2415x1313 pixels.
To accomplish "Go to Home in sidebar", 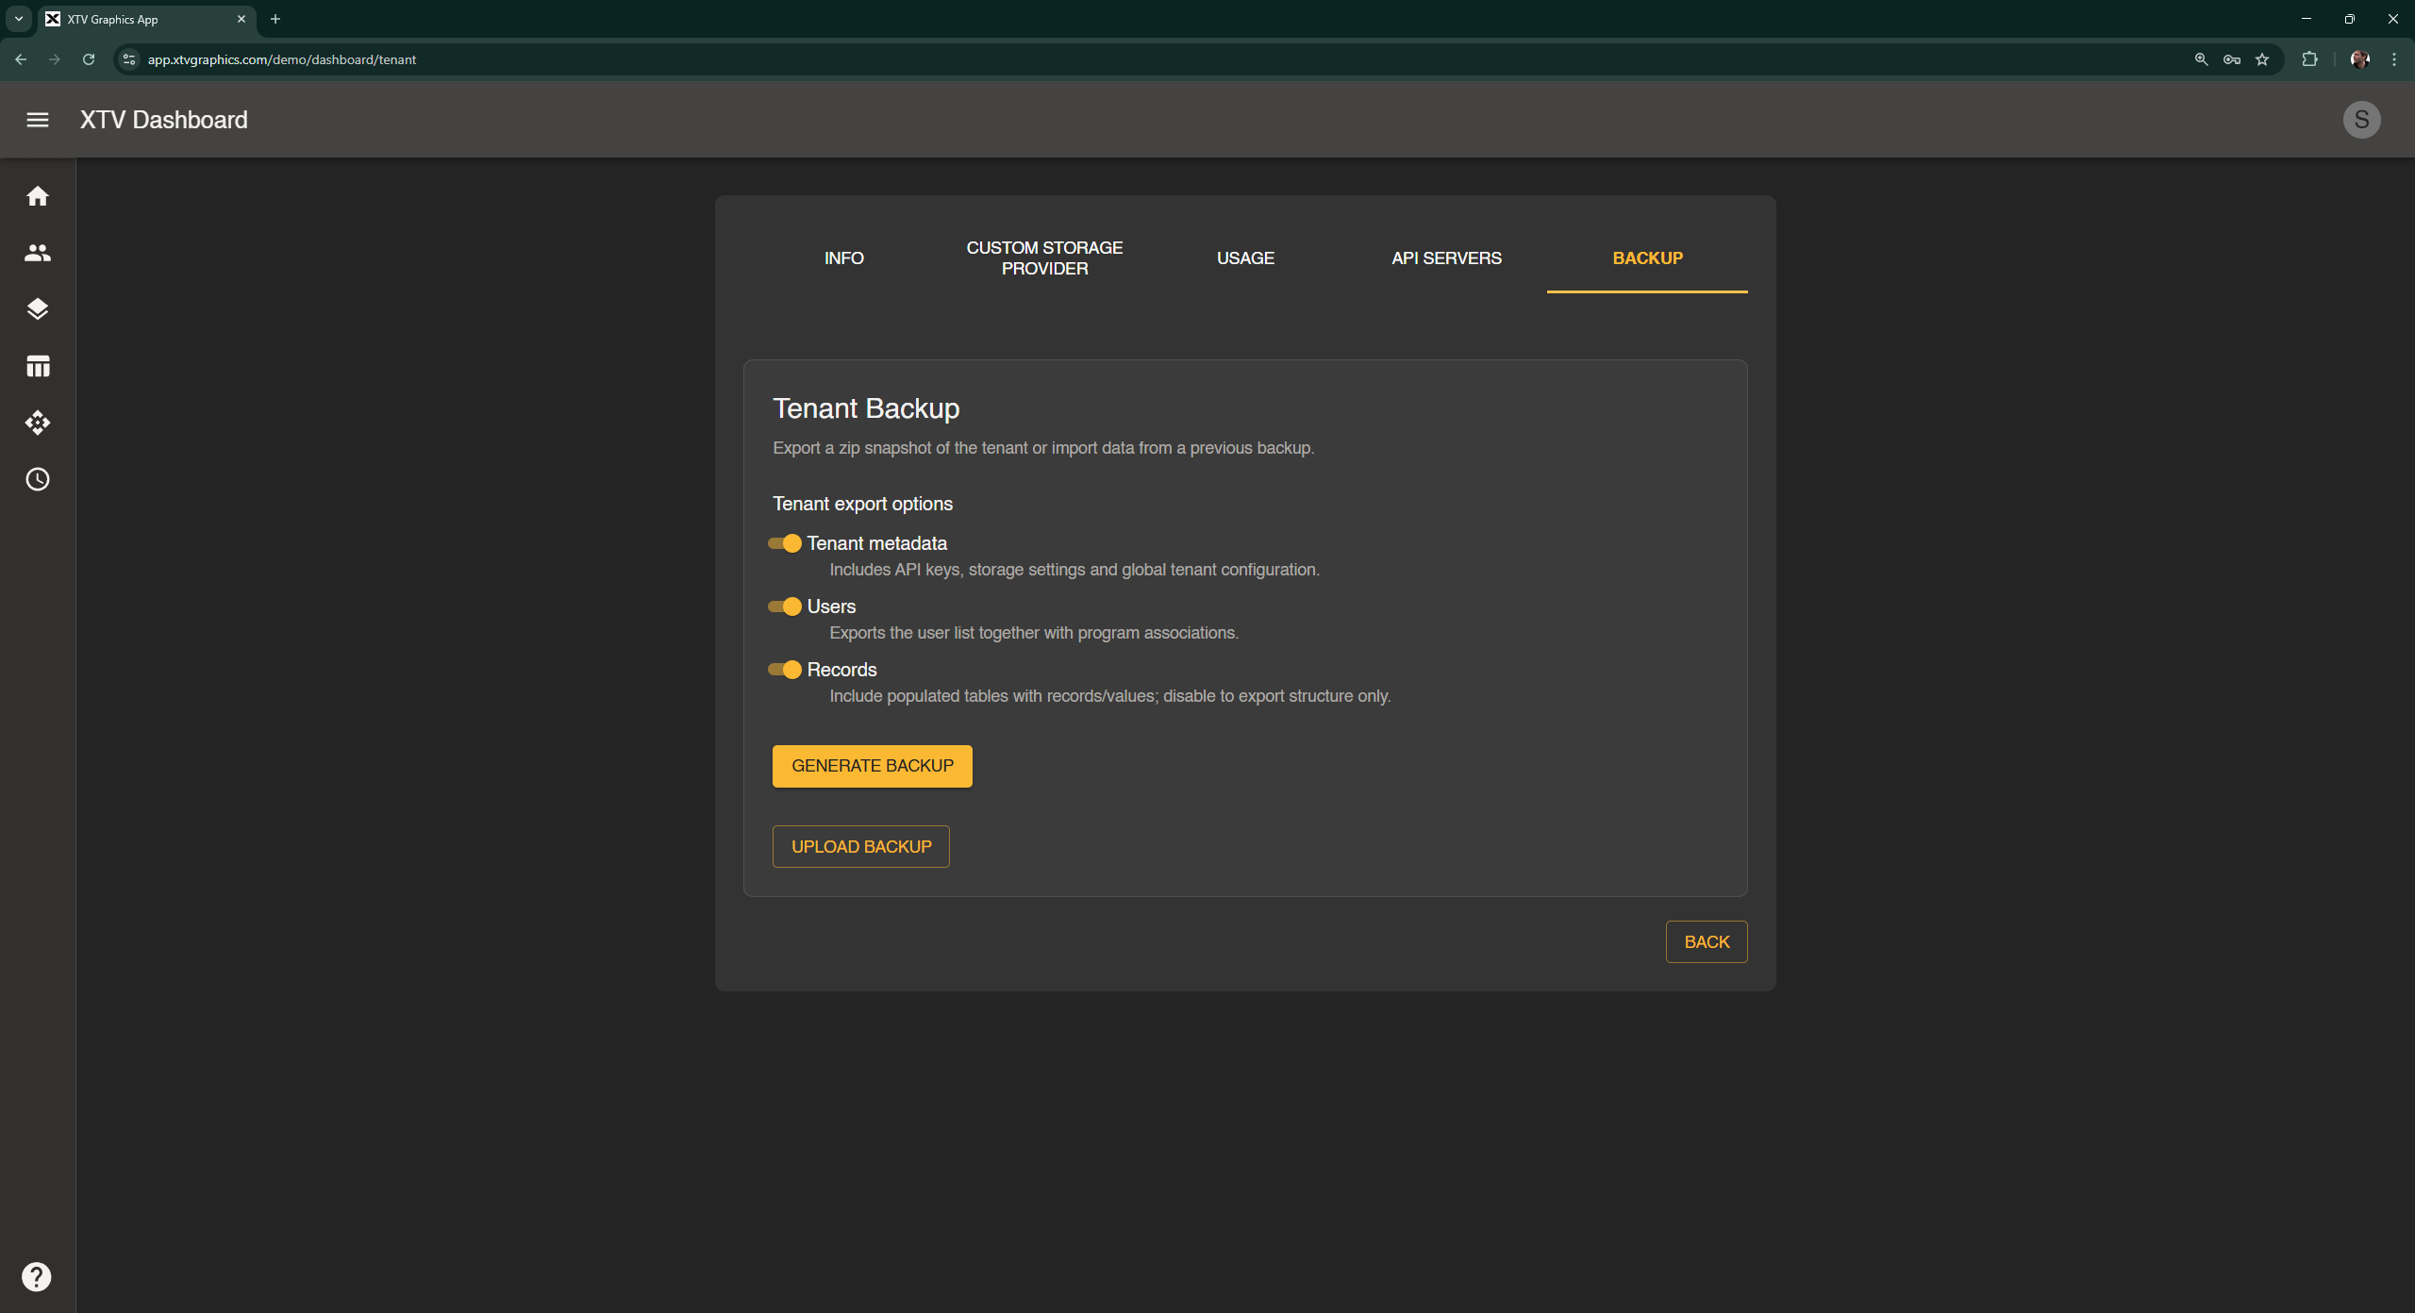I will (38, 196).
